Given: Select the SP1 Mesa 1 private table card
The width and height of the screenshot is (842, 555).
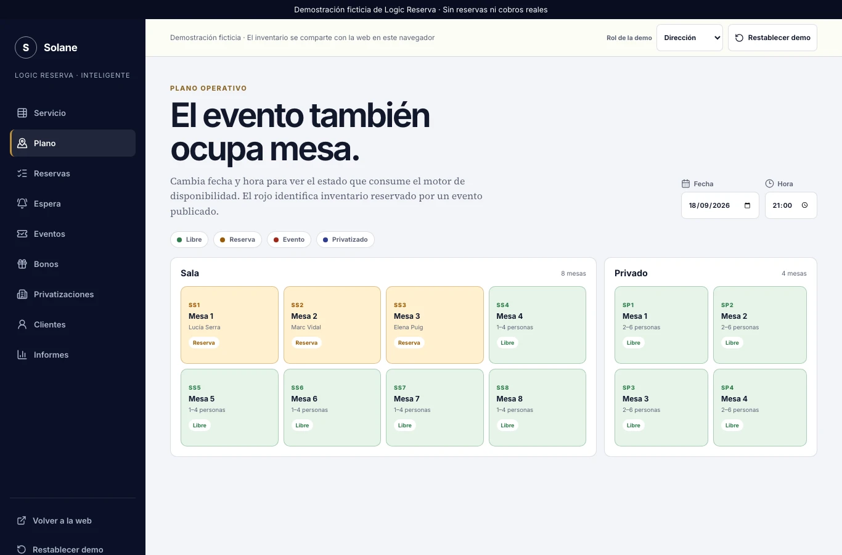Looking at the screenshot, I should click(661, 325).
